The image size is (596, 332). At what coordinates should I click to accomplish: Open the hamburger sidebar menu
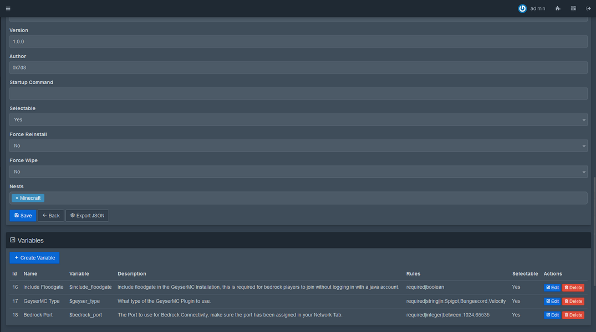[x=8, y=8]
